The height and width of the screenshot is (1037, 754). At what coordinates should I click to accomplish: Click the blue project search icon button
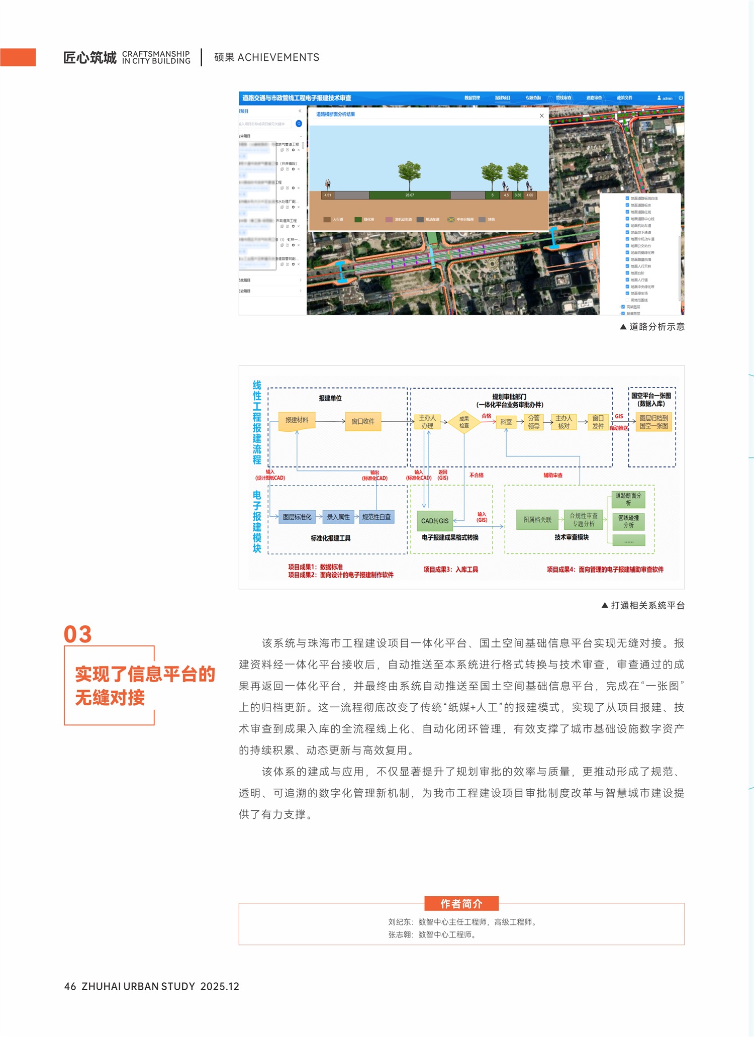click(x=299, y=124)
